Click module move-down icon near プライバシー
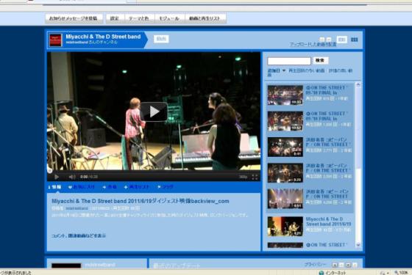The width and height of the screenshot is (412, 275). click(x=348, y=265)
